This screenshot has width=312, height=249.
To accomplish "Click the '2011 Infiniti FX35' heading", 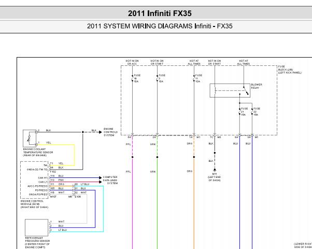I will point(160,13).
